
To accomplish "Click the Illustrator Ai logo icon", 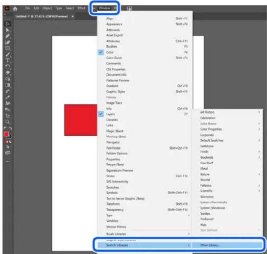I will [7, 8].
